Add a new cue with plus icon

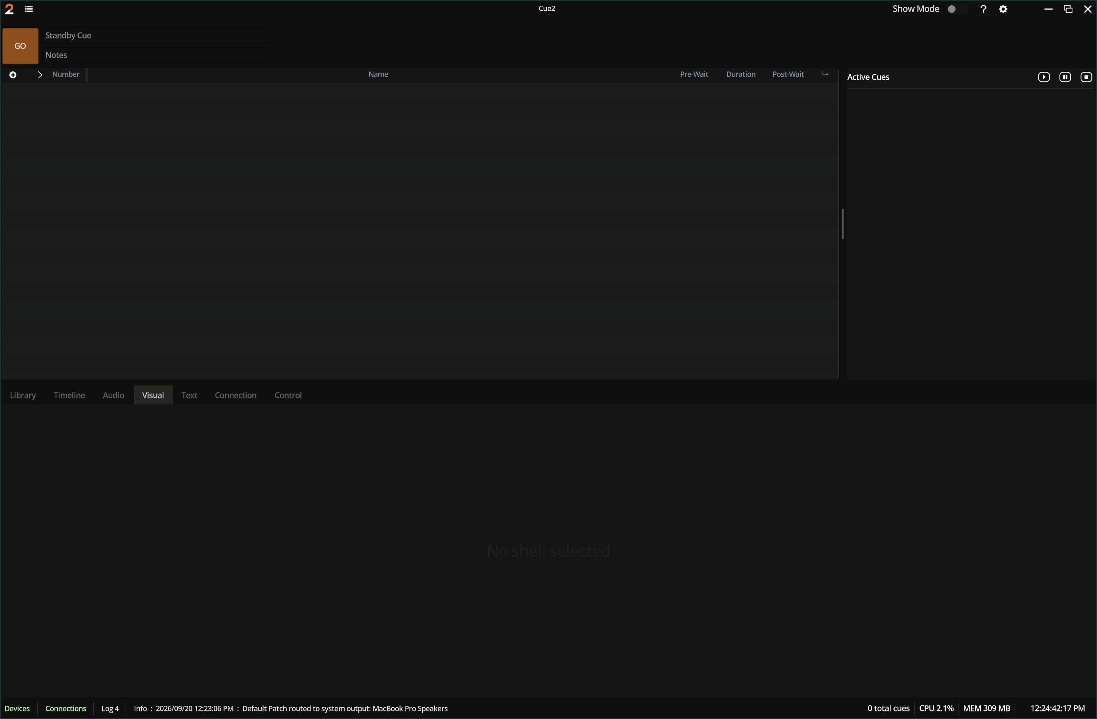tap(13, 74)
